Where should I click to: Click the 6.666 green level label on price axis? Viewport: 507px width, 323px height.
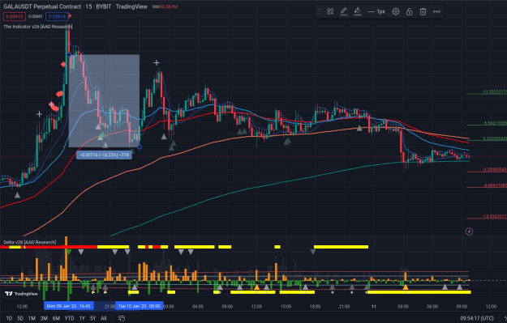coord(495,123)
